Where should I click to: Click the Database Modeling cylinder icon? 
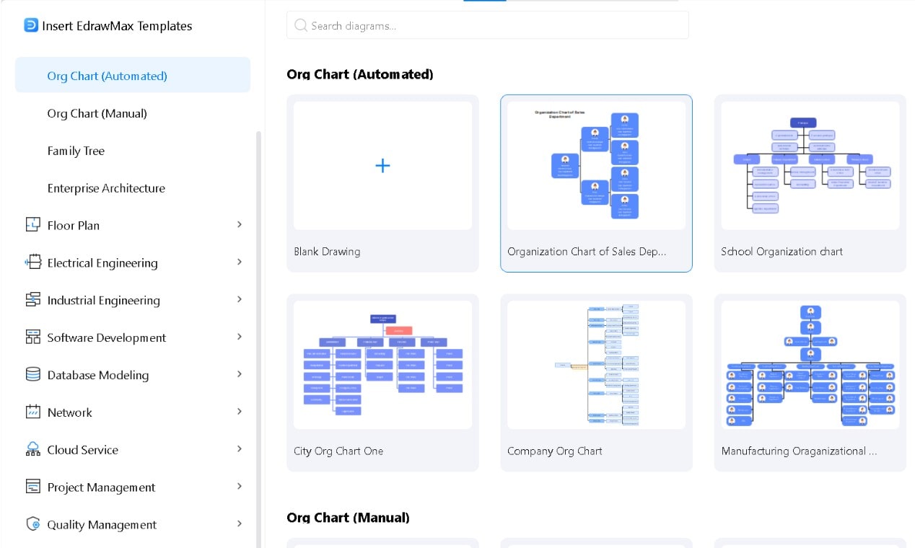click(32, 374)
